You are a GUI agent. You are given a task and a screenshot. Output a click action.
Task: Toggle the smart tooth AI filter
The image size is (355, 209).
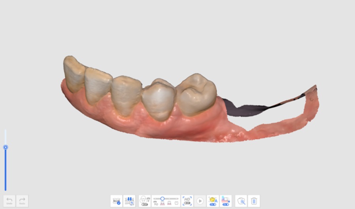point(213,201)
